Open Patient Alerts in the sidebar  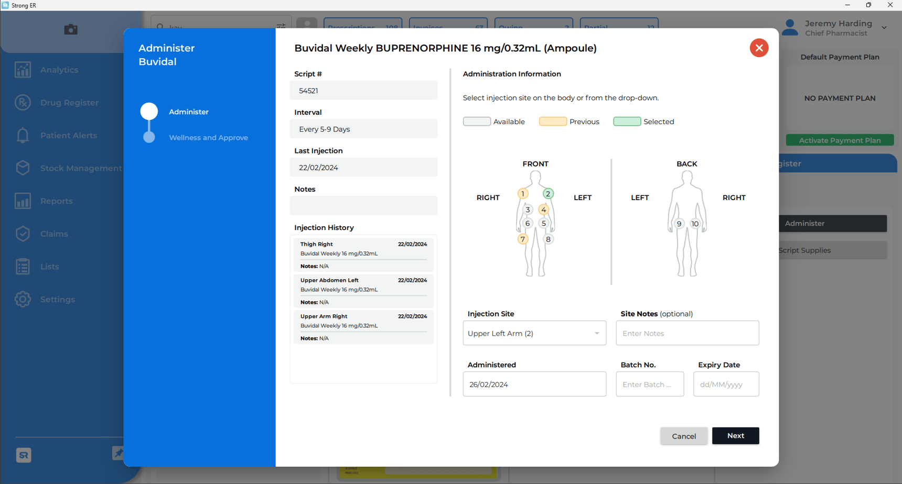pos(68,135)
